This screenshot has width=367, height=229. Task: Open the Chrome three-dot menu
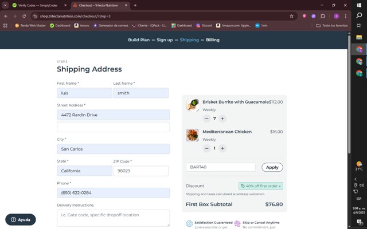tap(345, 16)
